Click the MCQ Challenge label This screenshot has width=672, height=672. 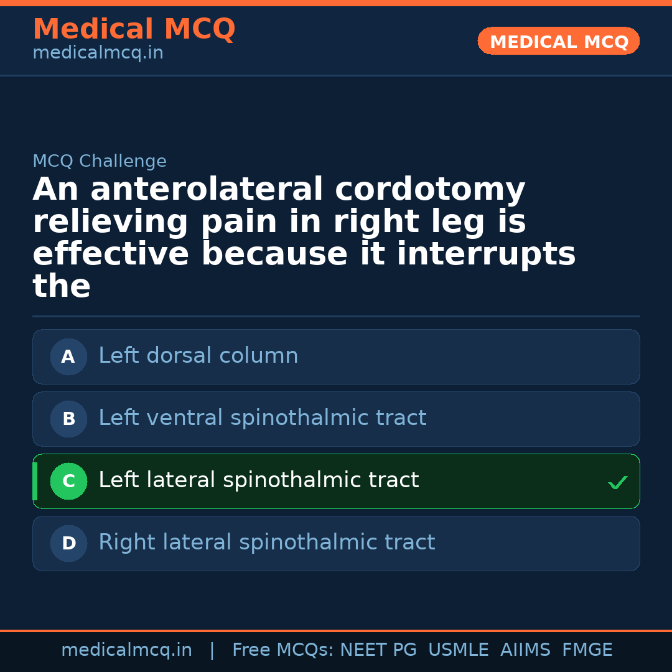click(x=100, y=162)
